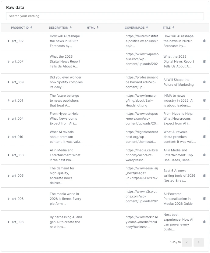Viewport: 210px width, 253px height.
Task: Remove the art_010 record
Action: [204, 137]
